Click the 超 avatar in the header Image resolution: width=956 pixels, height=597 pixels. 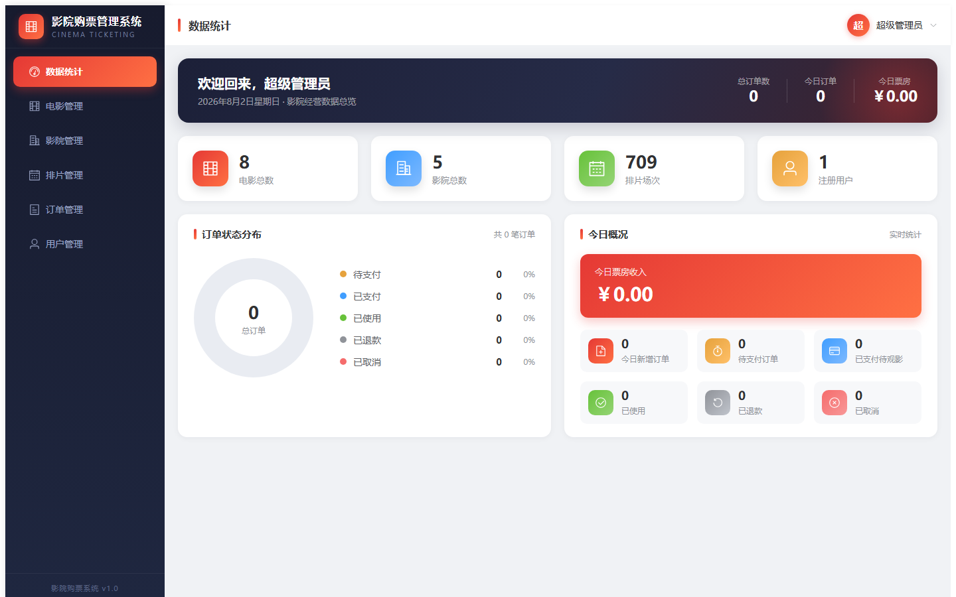(x=858, y=25)
